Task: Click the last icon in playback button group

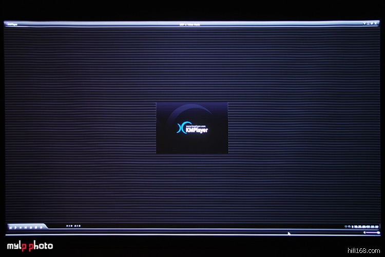Action: pyautogui.click(x=41, y=226)
